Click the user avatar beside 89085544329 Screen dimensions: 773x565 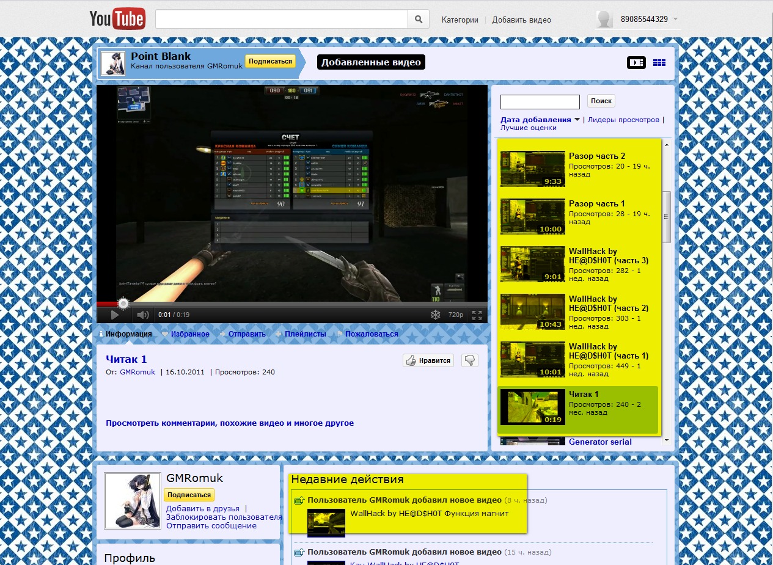(x=604, y=20)
